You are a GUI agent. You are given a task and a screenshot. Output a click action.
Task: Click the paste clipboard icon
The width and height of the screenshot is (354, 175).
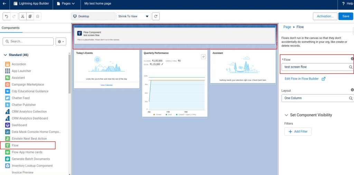(37, 16)
